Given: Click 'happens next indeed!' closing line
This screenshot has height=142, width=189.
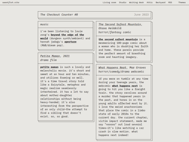Looking at the screenshot, I should point(113,135).
